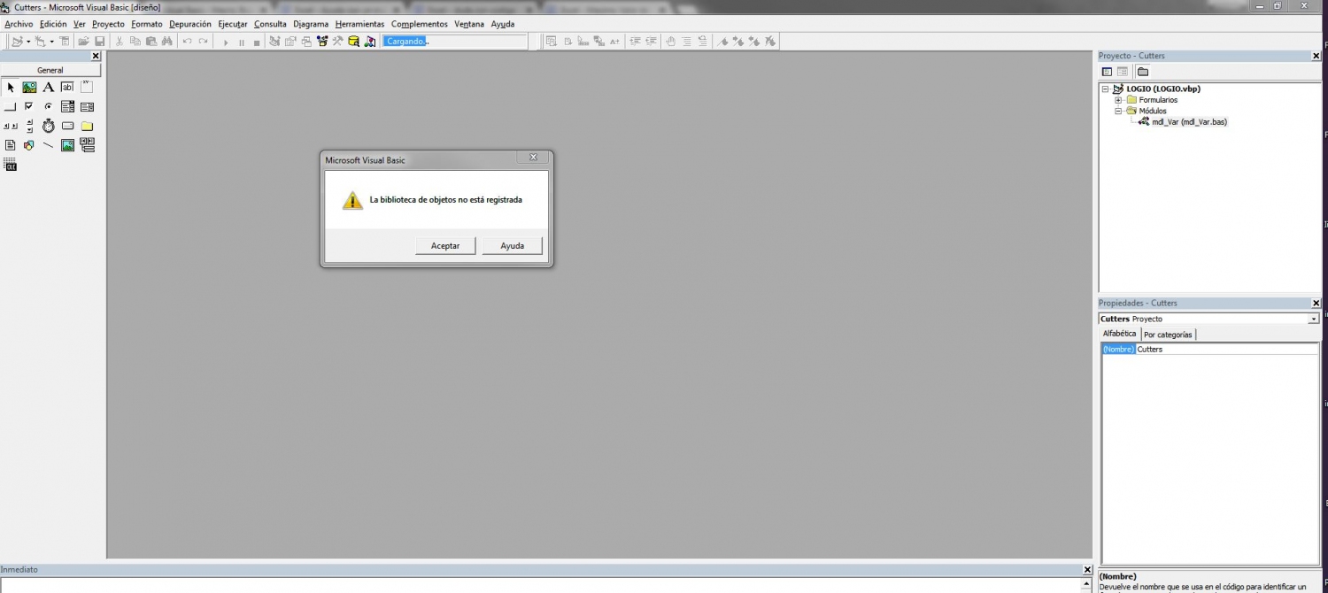Click the (Nombre) property value field
The width and height of the screenshot is (1328, 593).
pos(1227,350)
